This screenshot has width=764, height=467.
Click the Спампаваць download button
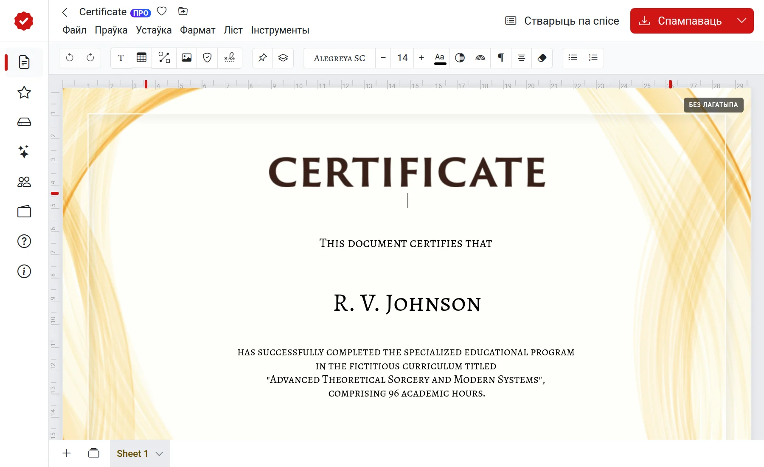pyautogui.click(x=681, y=20)
